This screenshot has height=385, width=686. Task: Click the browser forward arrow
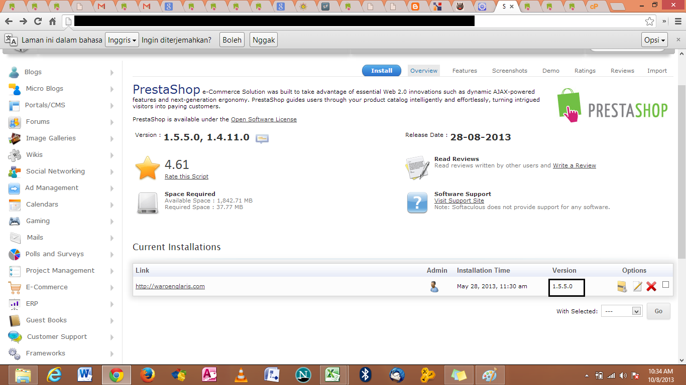click(x=23, y=21)
